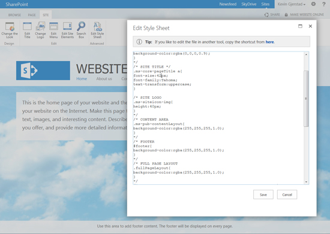Open the Kevin Gjerstad user dropdown

pyautogui.click(x=292, y=4)
